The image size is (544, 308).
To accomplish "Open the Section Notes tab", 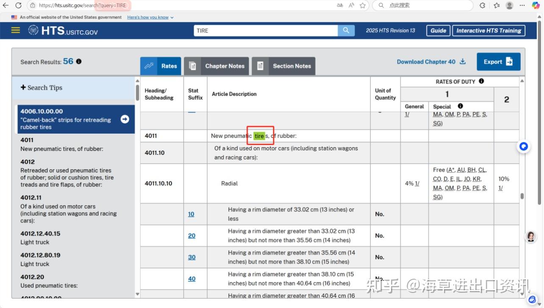I will [283, 66].
